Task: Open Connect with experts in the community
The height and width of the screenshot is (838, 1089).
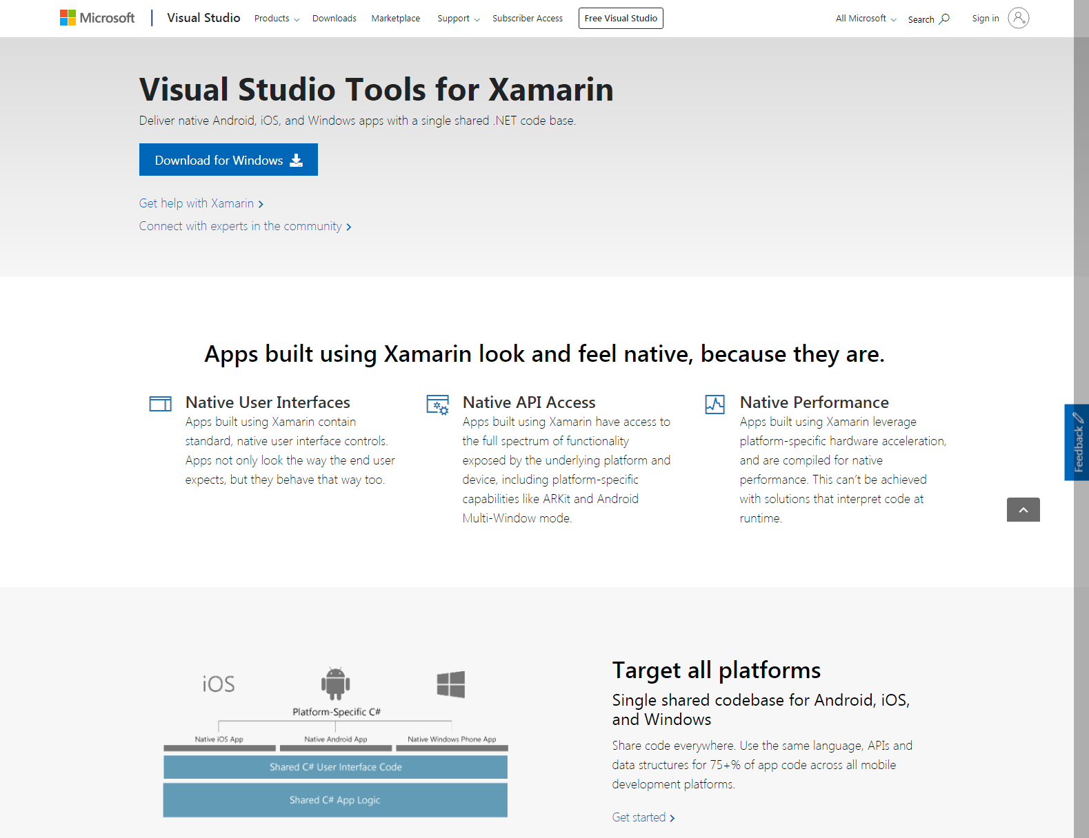Action: pyautogui.click(x=246, y=226)
